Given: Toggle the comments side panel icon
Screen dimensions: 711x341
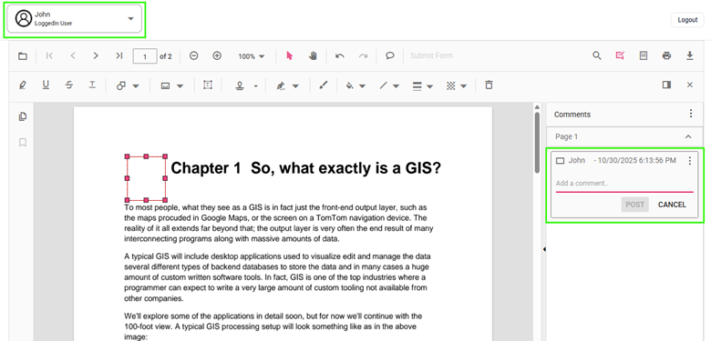Looking at the screenshot, I should click(x=666, y=85).
